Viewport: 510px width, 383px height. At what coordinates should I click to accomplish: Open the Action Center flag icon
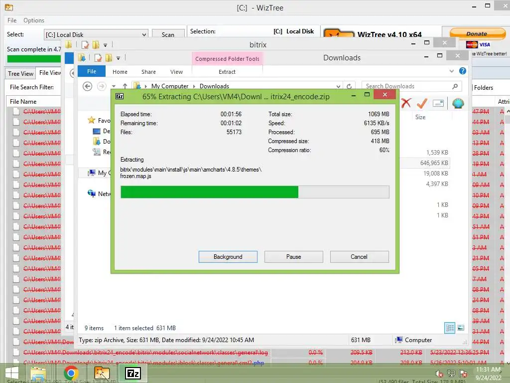pyautogui.click(x=463, y=374)
